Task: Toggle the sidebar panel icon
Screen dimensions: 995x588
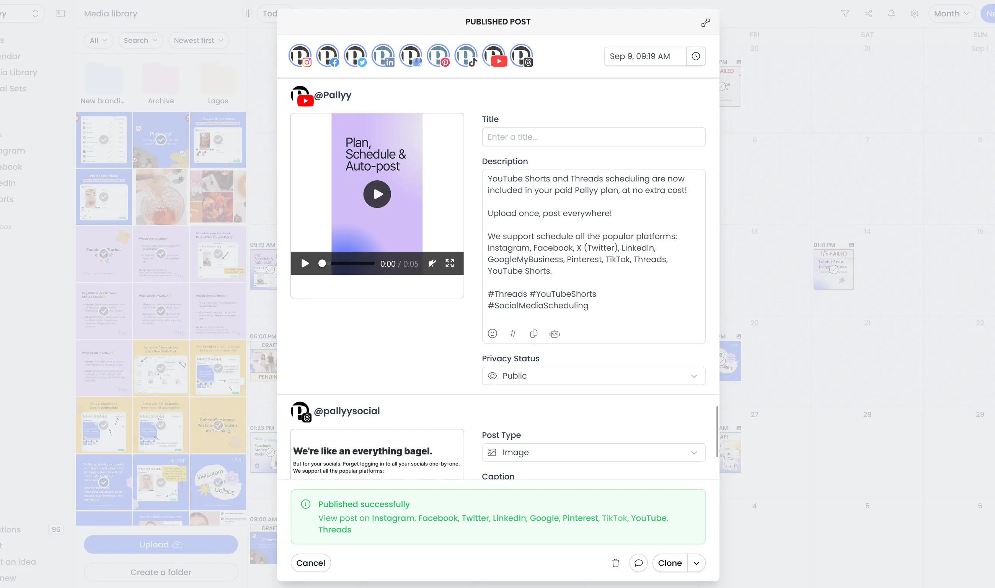Action: [x=60, y=13]
